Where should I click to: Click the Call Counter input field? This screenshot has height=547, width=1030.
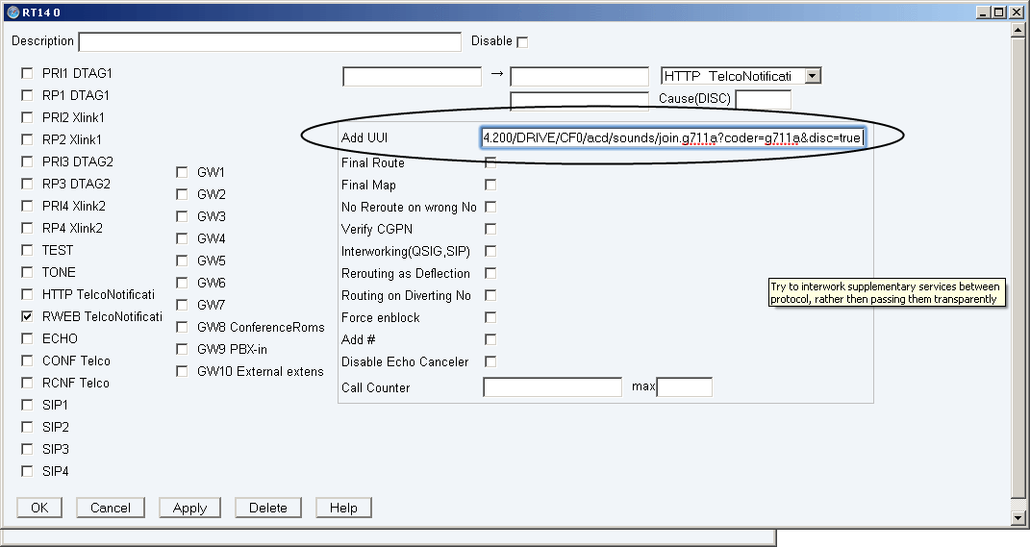552,386
